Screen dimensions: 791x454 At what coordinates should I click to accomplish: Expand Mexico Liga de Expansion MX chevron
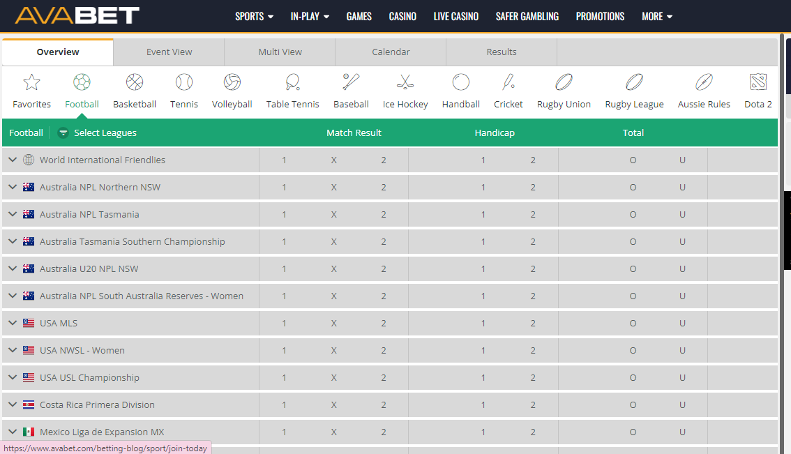tap(13, 432)
